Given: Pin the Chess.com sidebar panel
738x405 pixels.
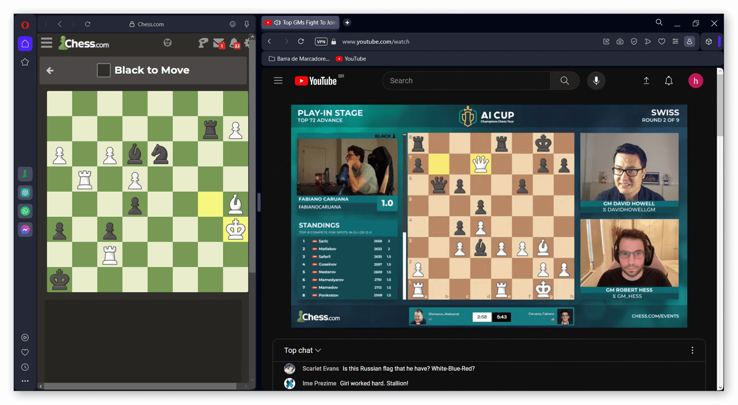Looking at the screenshot, I should (x=247, y=24).
